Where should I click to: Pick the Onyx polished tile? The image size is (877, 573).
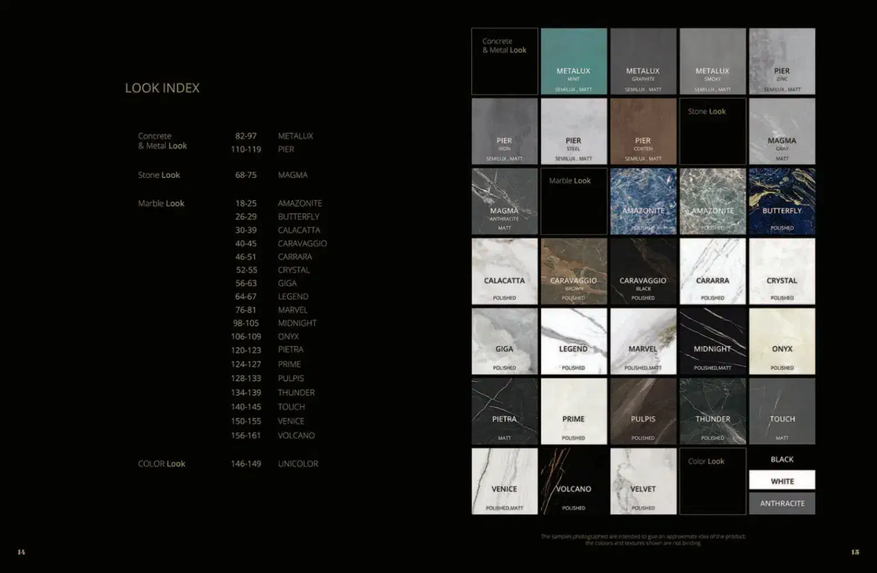point(782,341)
